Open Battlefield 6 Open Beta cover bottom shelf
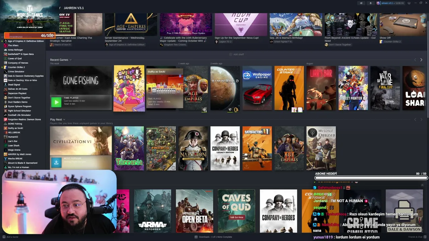Viewport: 429px width, 241px height. (x=194, y=211)
